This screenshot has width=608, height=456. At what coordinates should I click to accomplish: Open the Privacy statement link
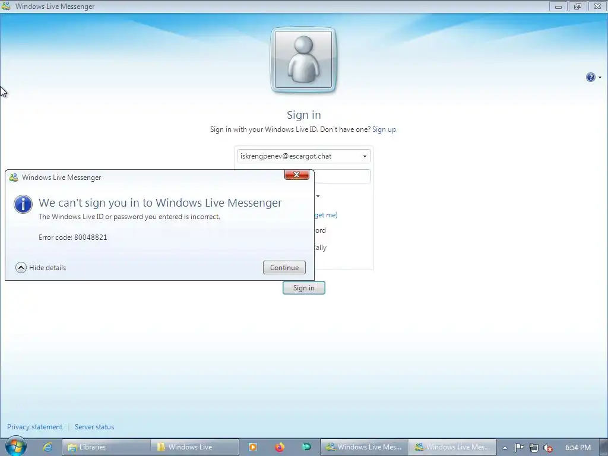click(x=34, y=427)
